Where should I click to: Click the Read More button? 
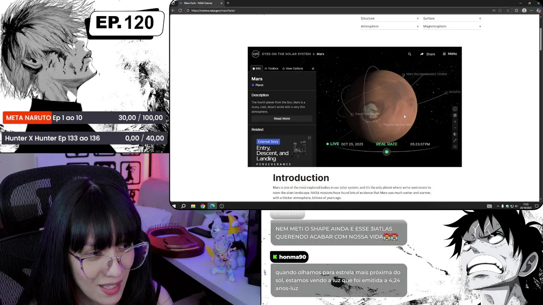point(282,119)
